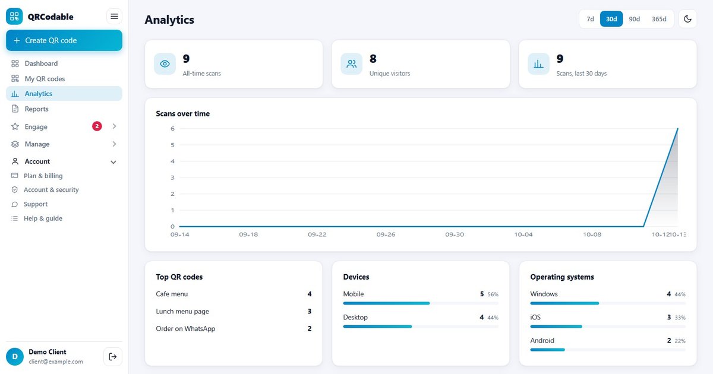Open the Help & guide link

coord(64,218)
